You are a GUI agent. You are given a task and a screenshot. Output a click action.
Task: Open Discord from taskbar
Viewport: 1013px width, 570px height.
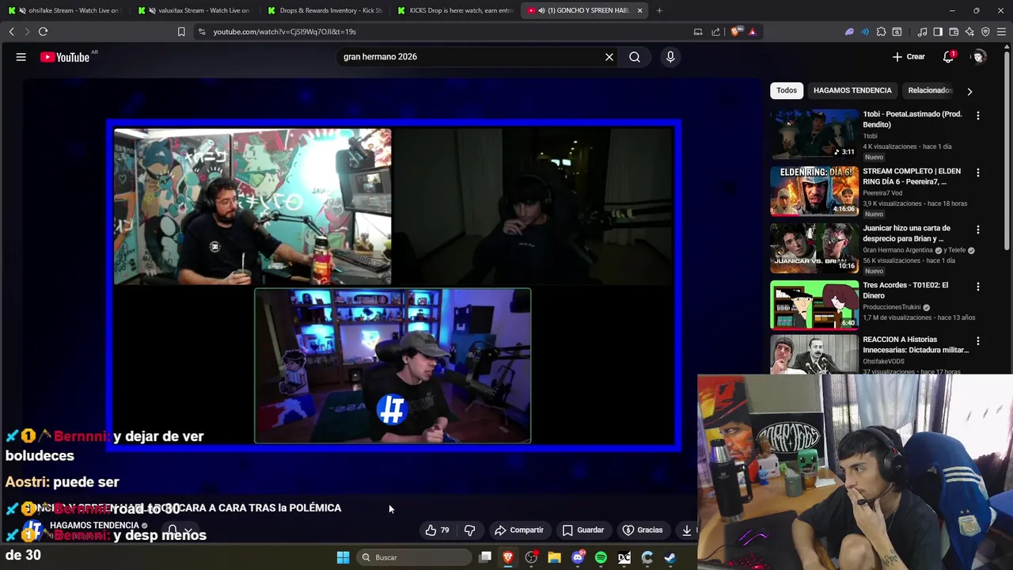(x=578, y=557)
